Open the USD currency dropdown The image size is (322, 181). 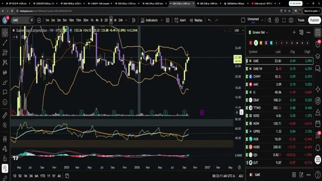239,30
